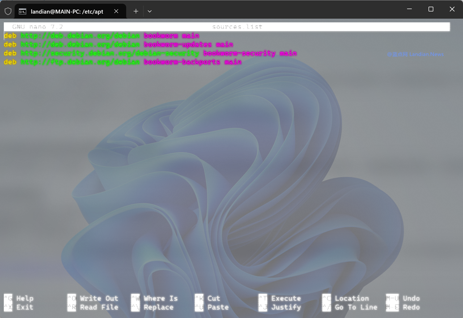The height and width of the screenshot is (318, 463).
Task: Expand the new tab profile dropdown chevron
Action: click(x=149, y=11)
